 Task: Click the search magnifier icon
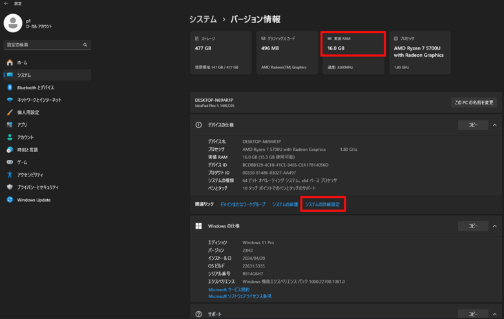tap(85, 45)
